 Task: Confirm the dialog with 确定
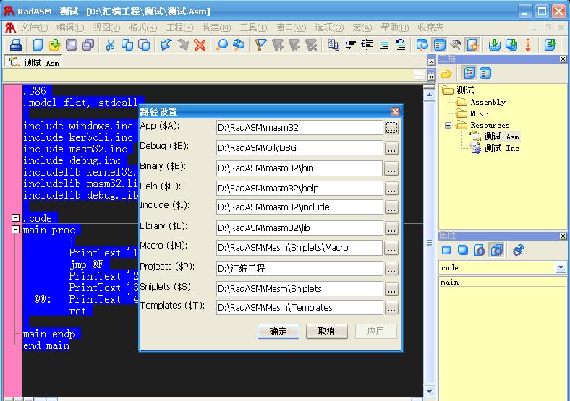pos(278,331)
